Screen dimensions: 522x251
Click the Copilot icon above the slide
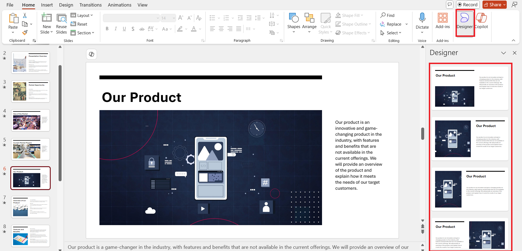(92, 54)
